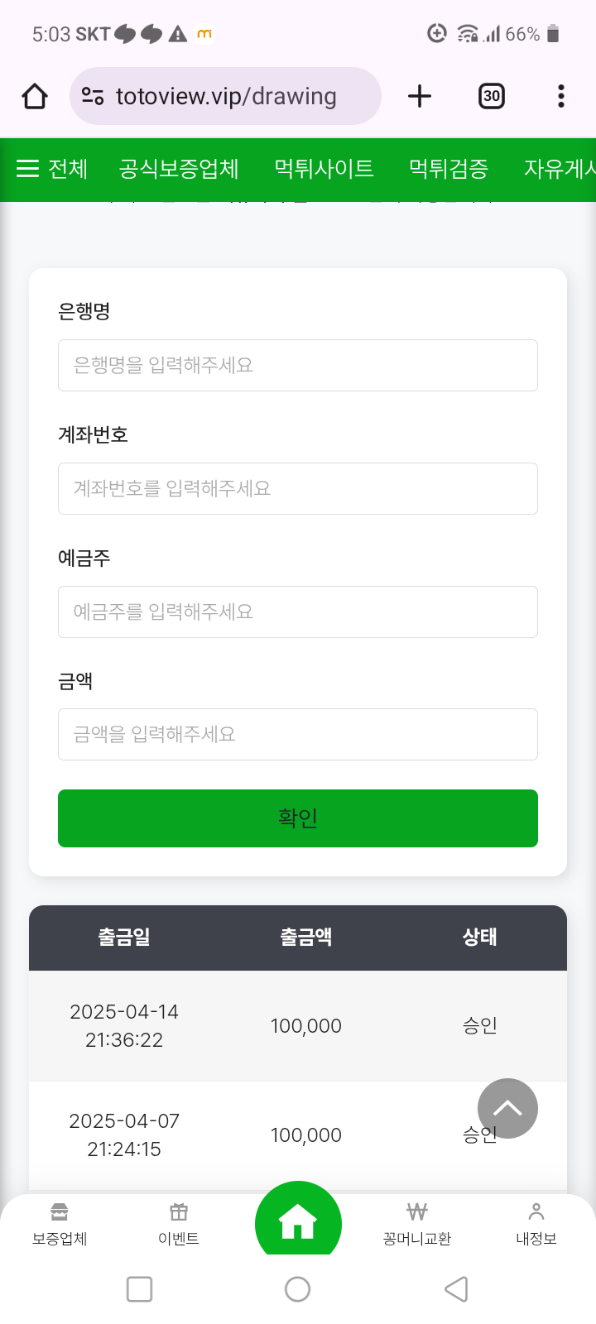Focus the 은행명 input field
The width and height of the screenshot is (596, 1324).
(298, 365)
